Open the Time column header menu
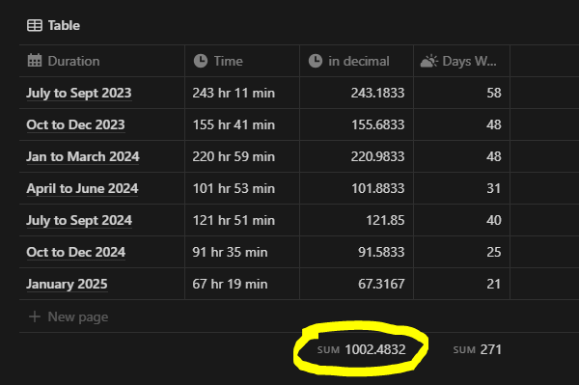This screenshot has height=385, width=579. (242, 61)
